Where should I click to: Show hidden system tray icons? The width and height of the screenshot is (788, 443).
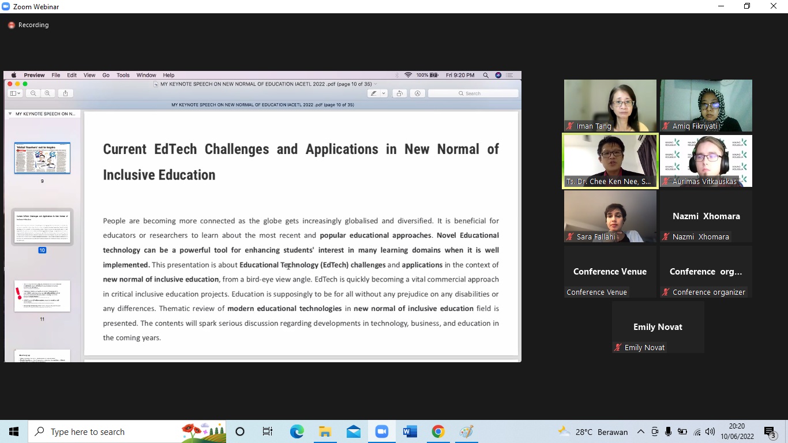[x=640, y=431]
